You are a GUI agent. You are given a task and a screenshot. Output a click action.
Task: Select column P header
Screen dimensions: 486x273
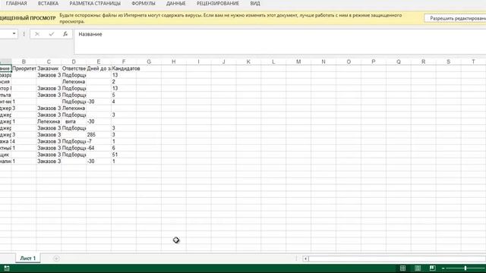click(374, 61)
